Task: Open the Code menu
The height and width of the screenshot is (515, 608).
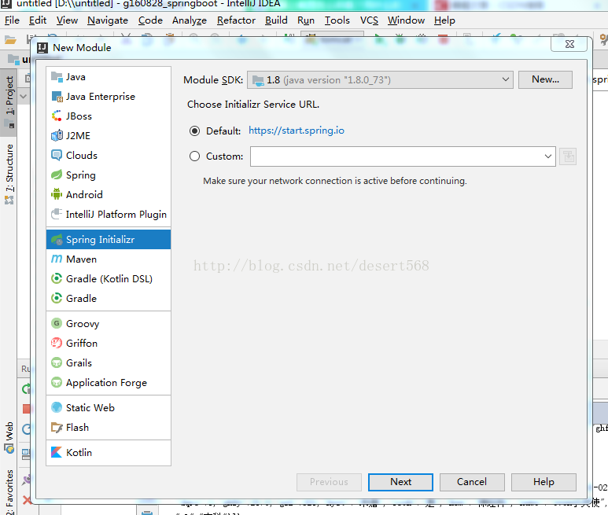Action: click(x=150, y=20)
